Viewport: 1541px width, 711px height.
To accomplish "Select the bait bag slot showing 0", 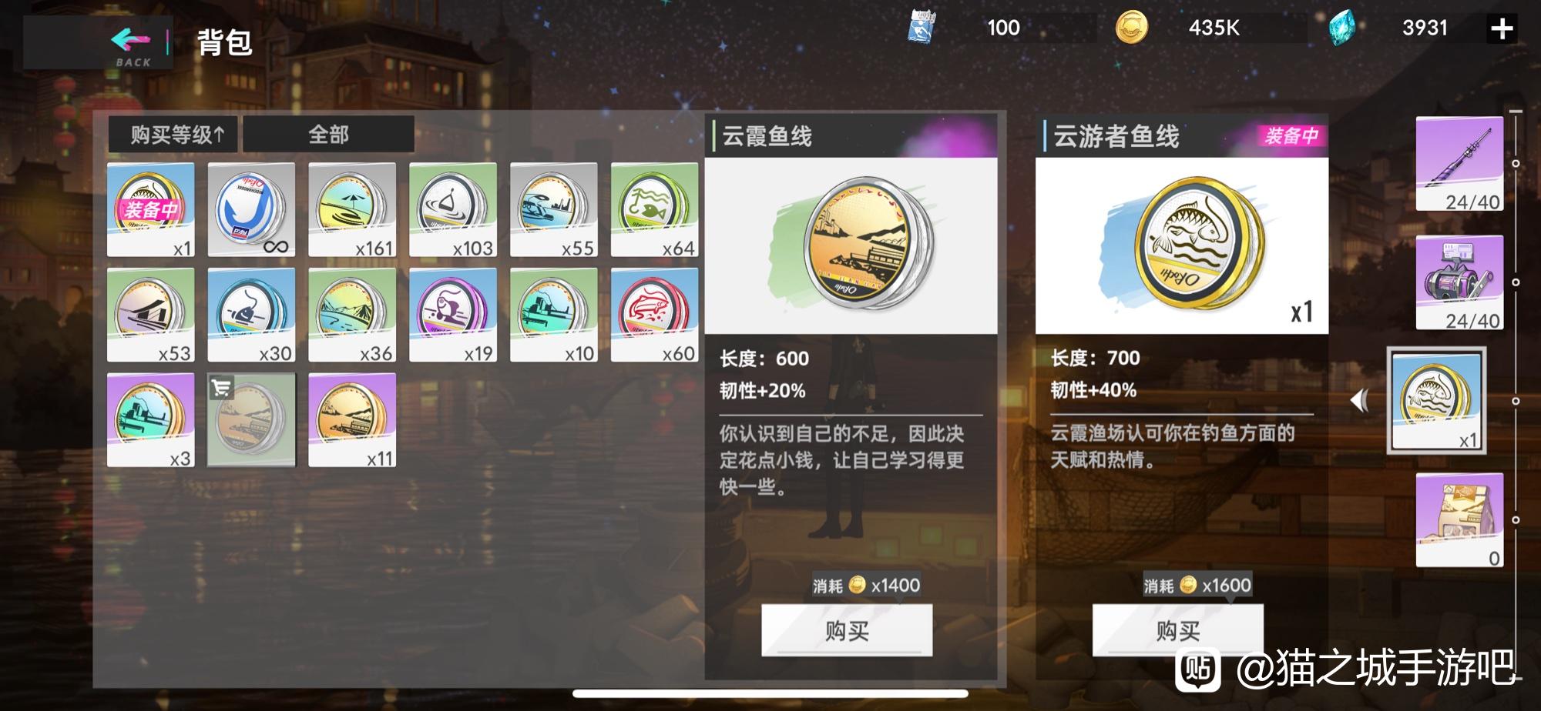I will click(1459, 520).
